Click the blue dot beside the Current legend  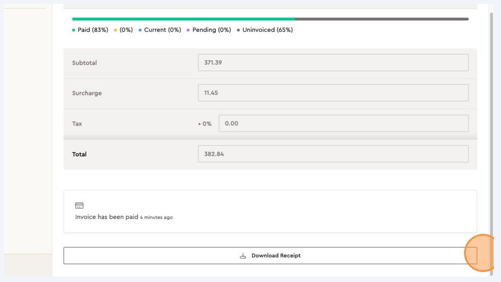pyautogui.click(x=140, y=30)
